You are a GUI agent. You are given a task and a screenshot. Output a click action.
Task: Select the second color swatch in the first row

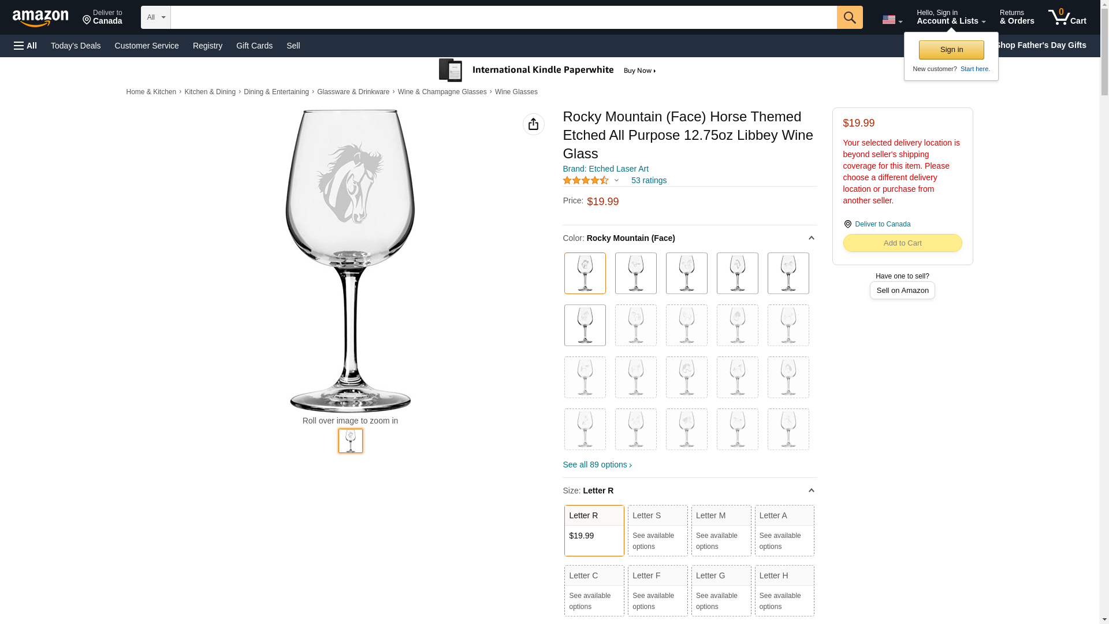click(x=635, y=273)
